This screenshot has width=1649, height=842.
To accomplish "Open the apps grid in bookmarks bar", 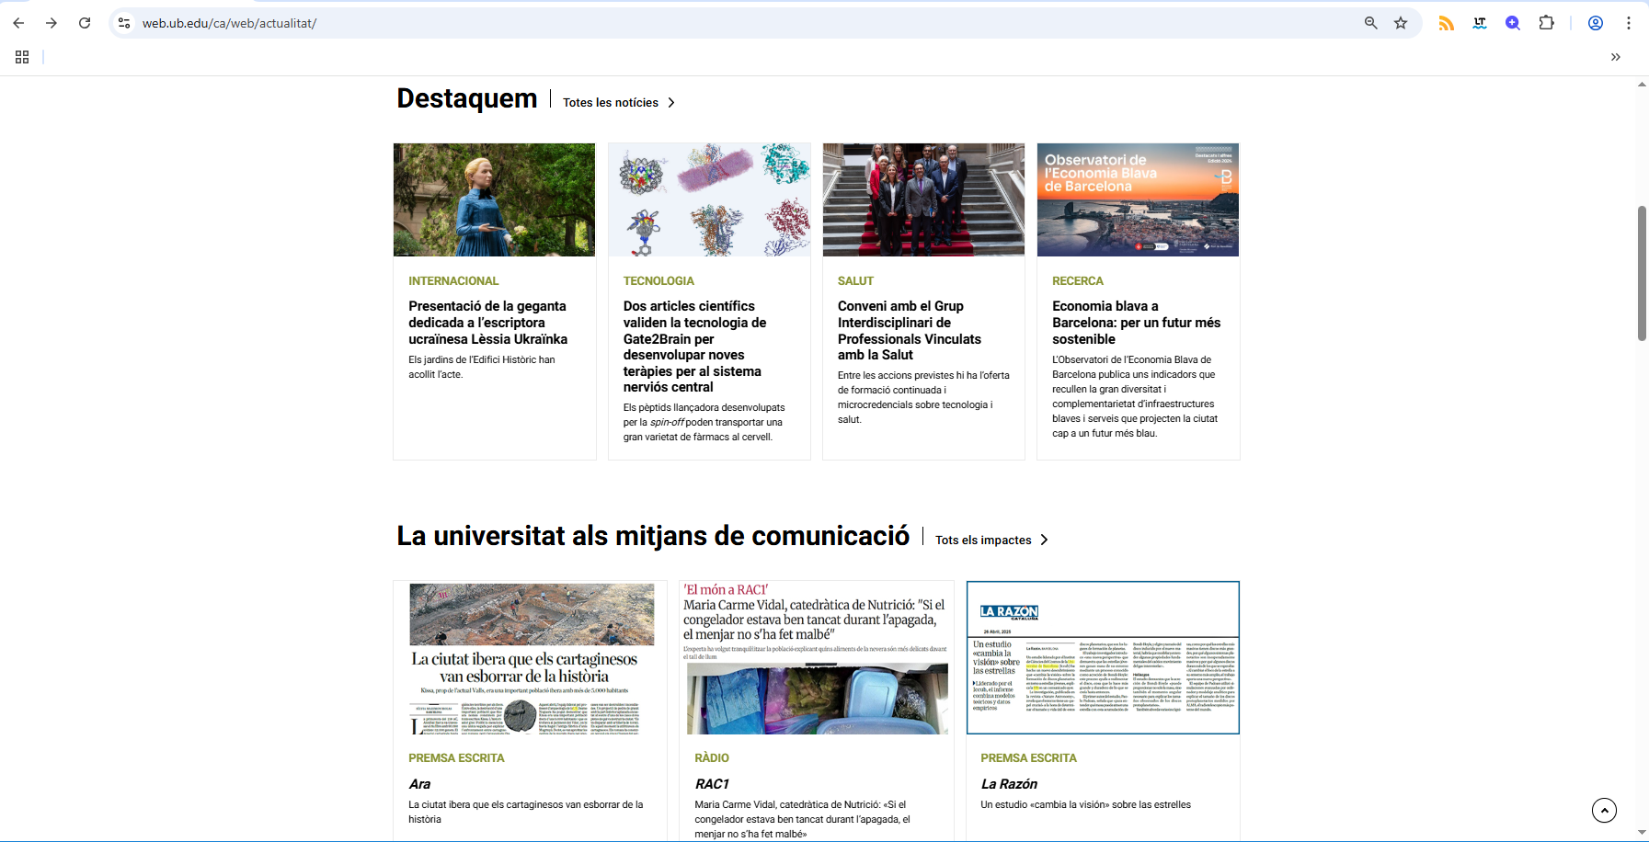I will coord(22,57).
